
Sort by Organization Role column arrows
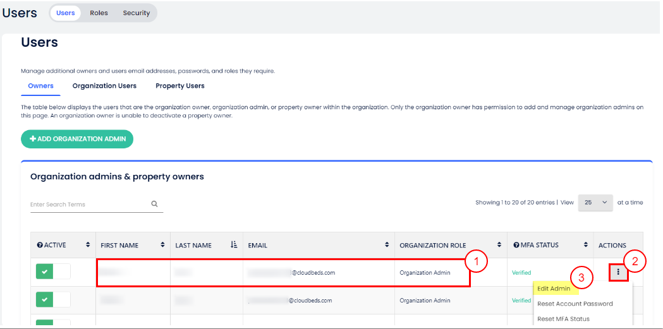[x=499, y=245]
